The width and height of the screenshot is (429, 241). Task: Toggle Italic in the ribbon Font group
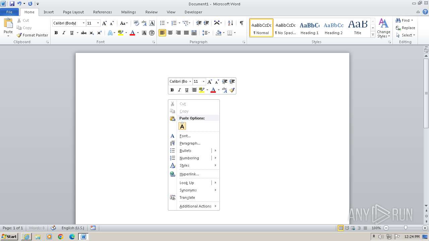64,33
